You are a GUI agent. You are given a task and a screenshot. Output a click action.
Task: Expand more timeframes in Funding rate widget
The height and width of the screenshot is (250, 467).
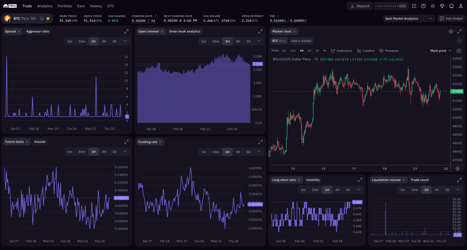tap(259, 152)
